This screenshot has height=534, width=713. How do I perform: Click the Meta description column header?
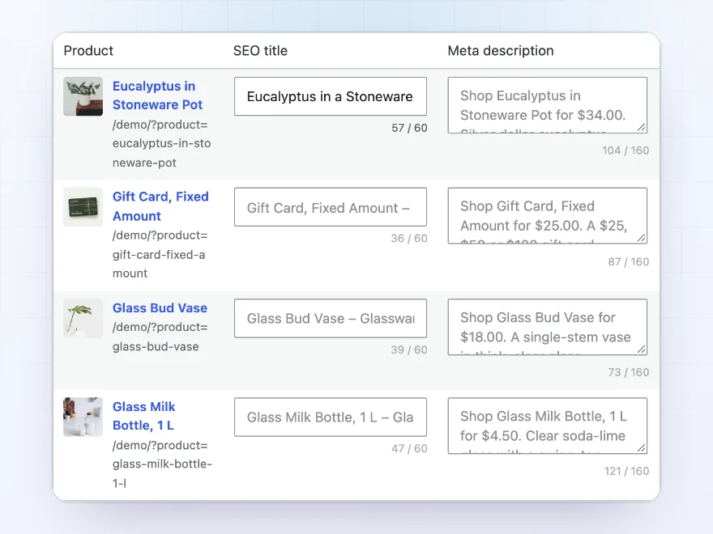tap(501, 50)
